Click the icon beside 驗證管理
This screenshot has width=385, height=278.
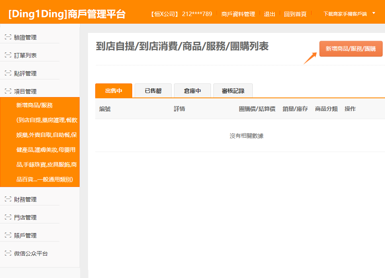(8, 37)
